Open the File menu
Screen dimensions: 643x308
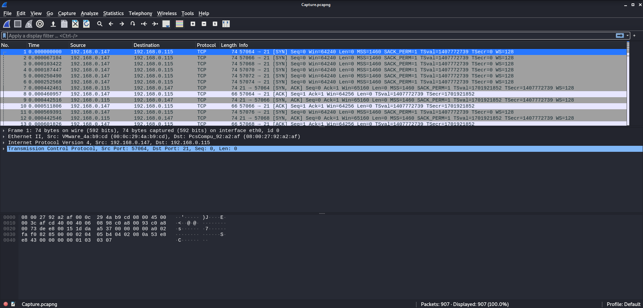tap(7, 13)
